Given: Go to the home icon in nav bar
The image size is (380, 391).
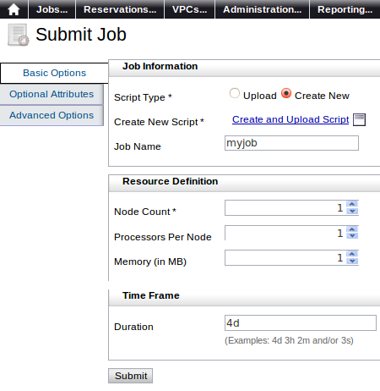Looking at the screenshot, I should coord(14,9).
